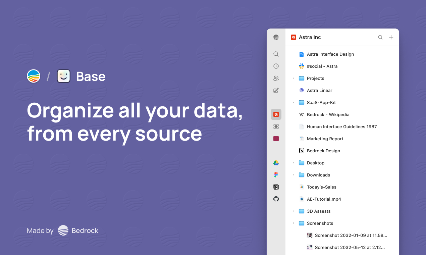The height and width of the screenshot is (255, 426).
Task: Expand the Projects folder
Action: [294, 78]
